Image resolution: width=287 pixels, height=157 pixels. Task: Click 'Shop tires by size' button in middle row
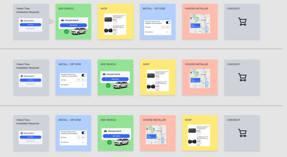coord(31,84)
